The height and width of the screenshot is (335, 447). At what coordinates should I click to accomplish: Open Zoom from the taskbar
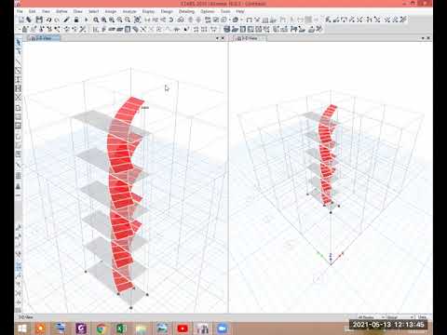tap(222, 328)
